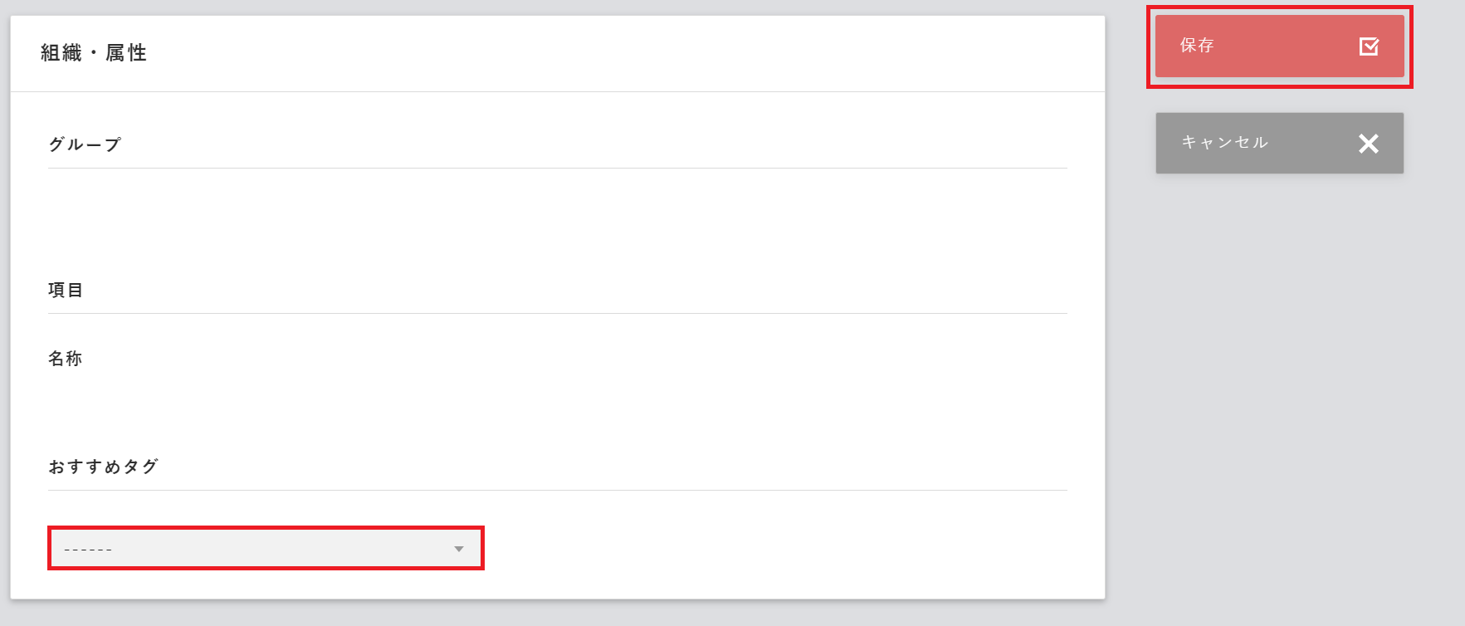Click the 組織・属性 panel title
This screenshot has height=626, width=1465.
pos(94,53)
